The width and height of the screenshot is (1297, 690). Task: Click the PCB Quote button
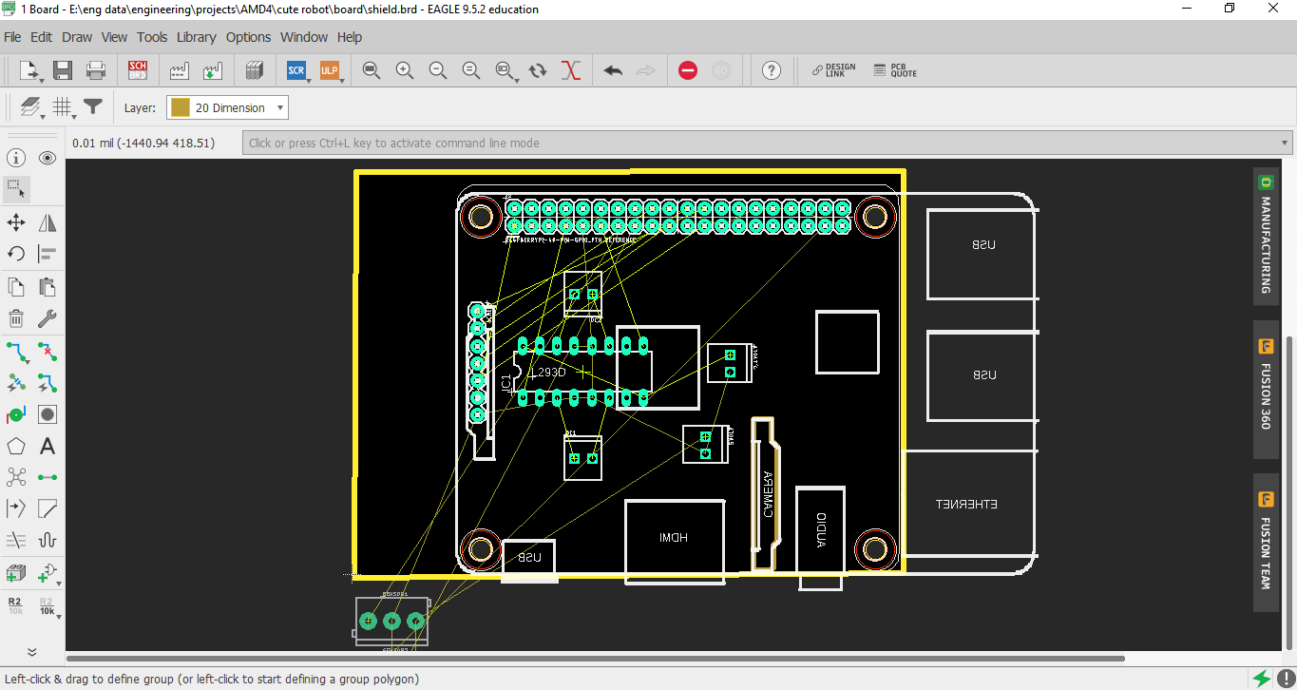pyautogui.click(x=895, y=70)
